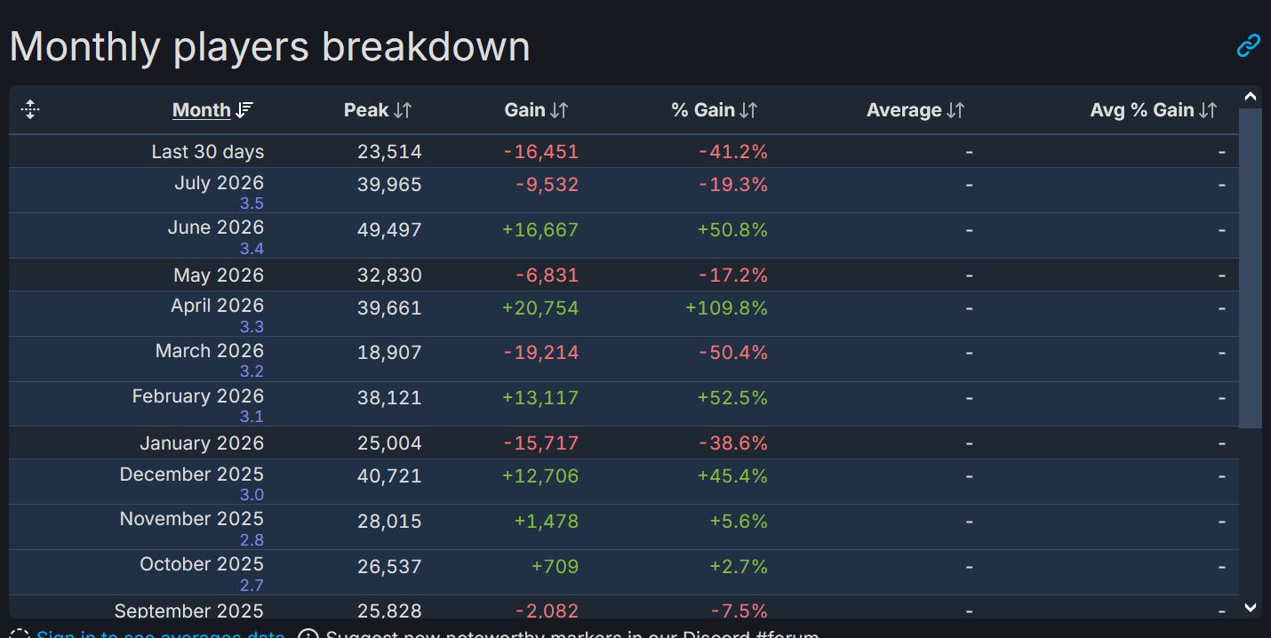
Task: Click the Month column header text
Action: coord(201,110)
